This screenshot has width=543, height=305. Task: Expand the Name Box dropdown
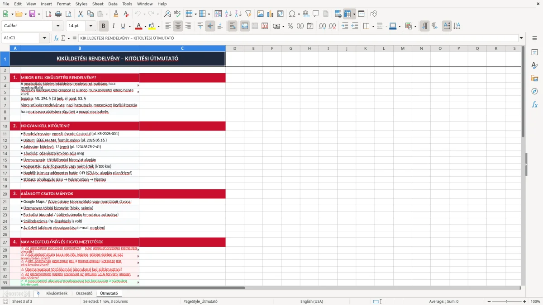tap(45, 38)
